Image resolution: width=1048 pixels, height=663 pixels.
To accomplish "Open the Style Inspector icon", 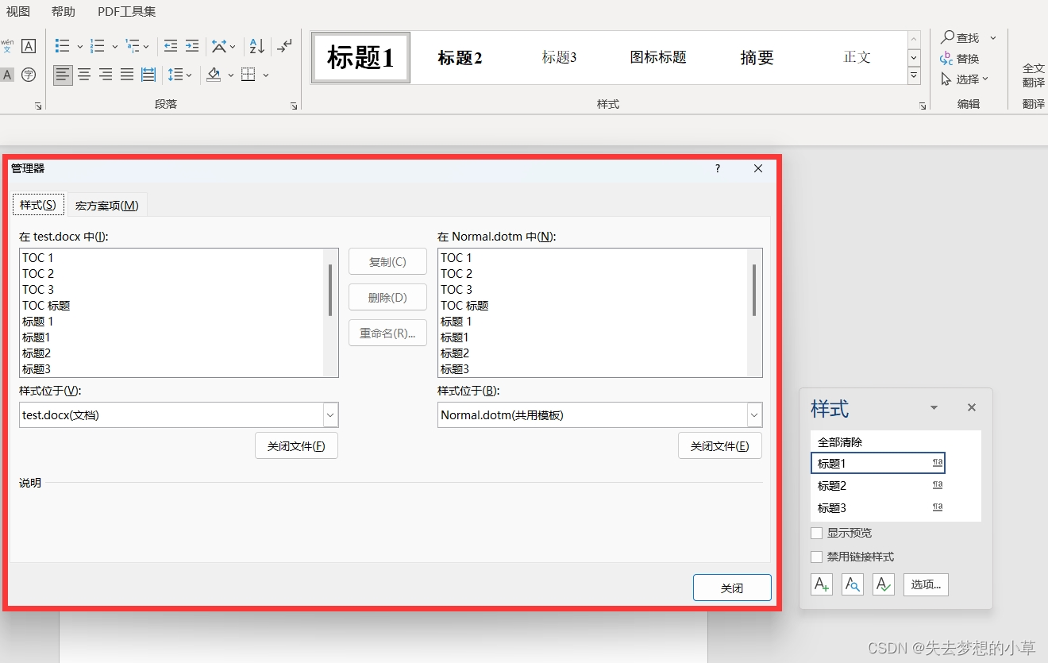I will (853, 585).
